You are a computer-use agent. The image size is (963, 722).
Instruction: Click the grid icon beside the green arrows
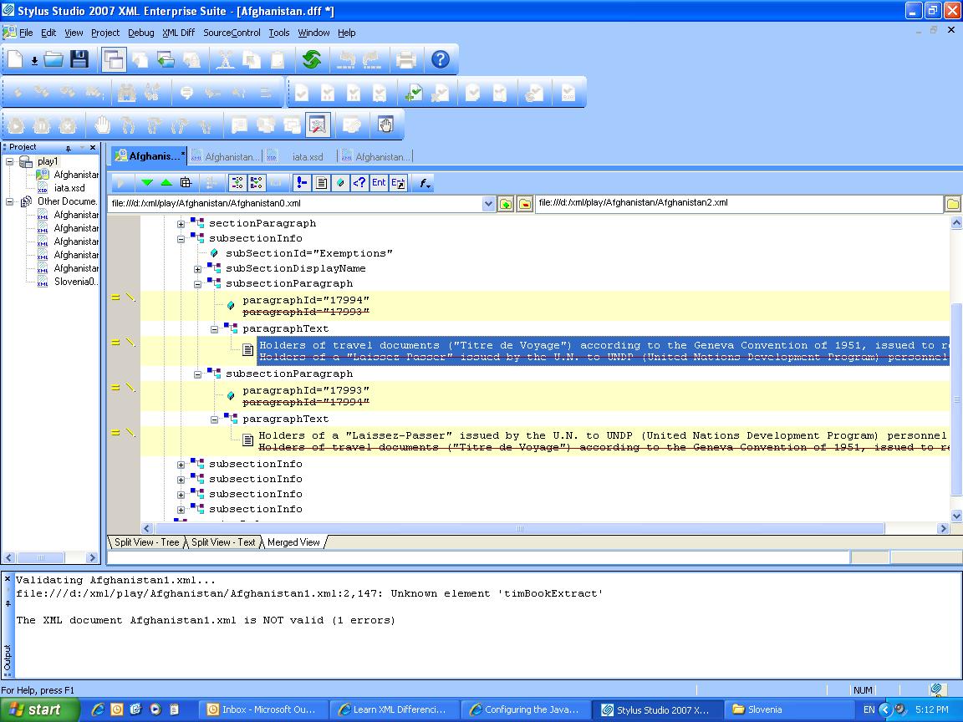[186, 182]
